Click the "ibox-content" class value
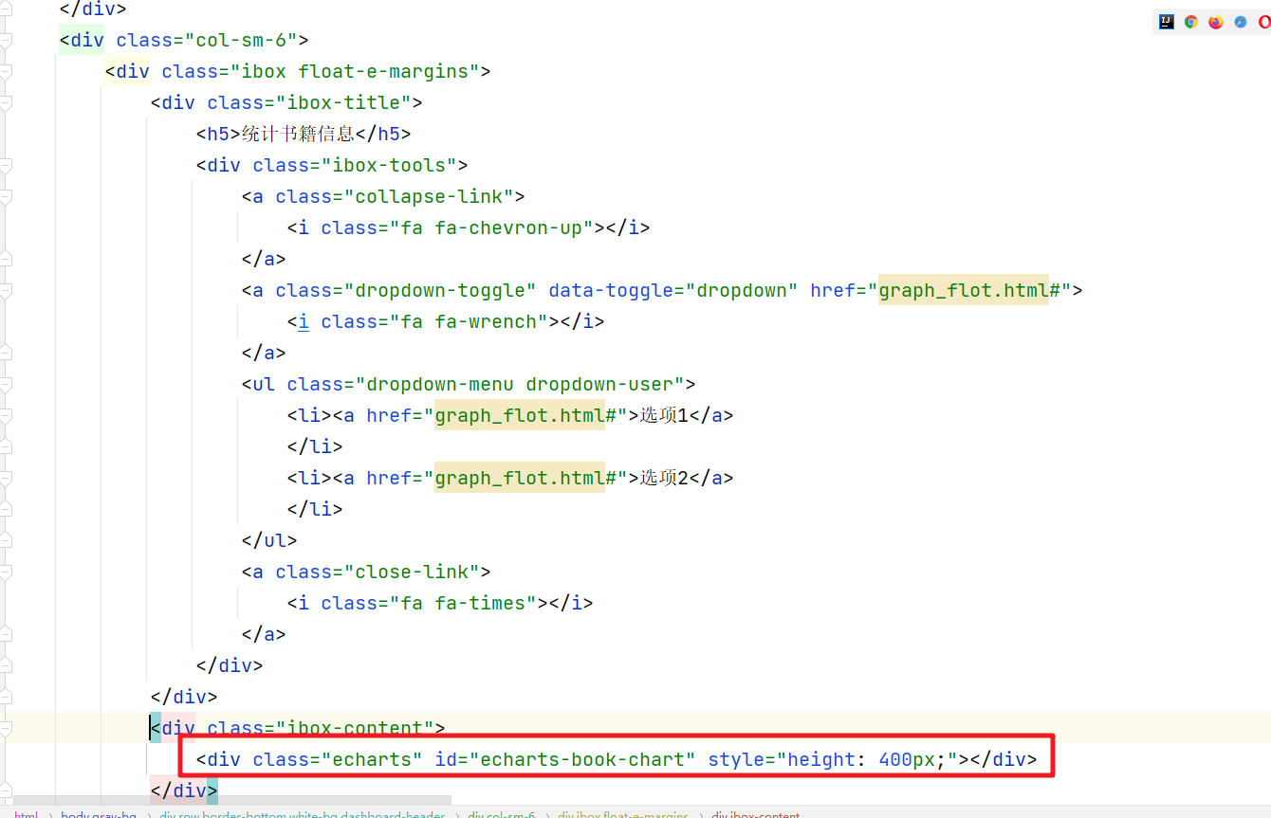Image resolution: width=1271 pixels, height=818 pixels. pos(355,728)
